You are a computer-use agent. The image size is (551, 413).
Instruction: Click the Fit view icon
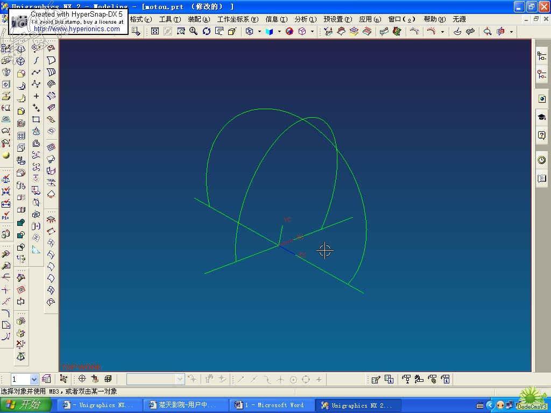(x=155, y=32)
